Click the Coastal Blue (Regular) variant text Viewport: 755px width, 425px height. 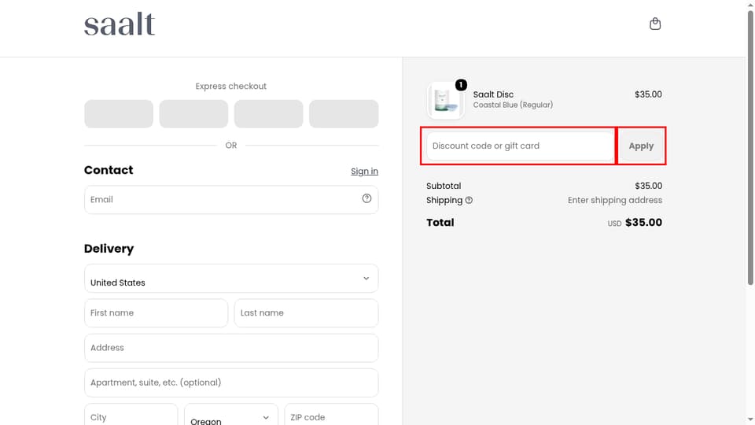[x=513, y=105]
